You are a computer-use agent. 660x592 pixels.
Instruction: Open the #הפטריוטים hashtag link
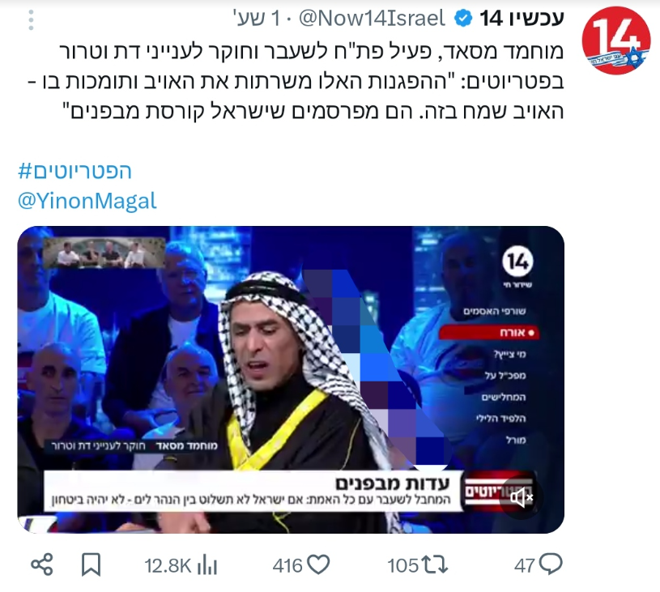(75, 171)
